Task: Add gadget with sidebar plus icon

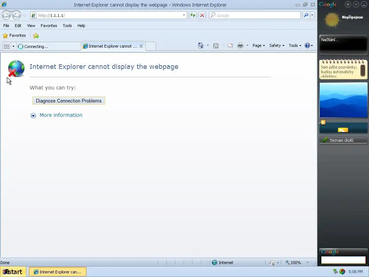Action: (348, 4)
